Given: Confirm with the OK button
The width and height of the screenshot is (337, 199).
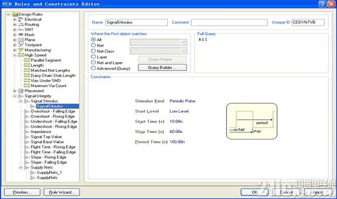Looking at the screenshot, I should 255,192.
